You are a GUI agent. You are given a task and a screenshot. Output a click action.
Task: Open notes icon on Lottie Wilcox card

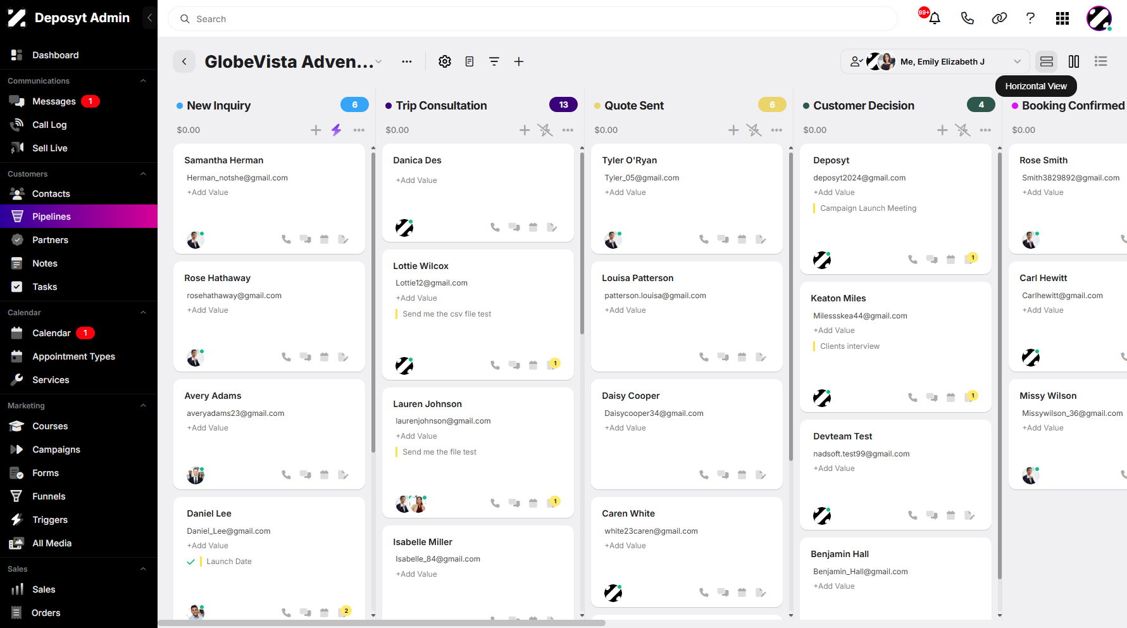pos(552,365)
